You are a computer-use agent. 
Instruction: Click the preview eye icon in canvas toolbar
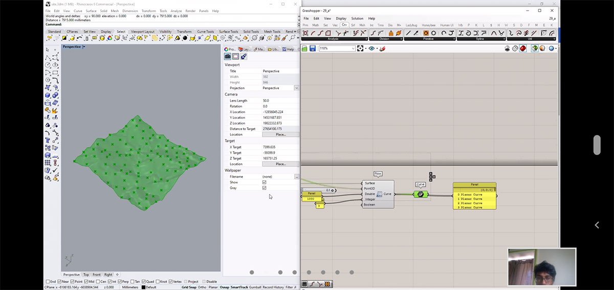pos(372,49)
